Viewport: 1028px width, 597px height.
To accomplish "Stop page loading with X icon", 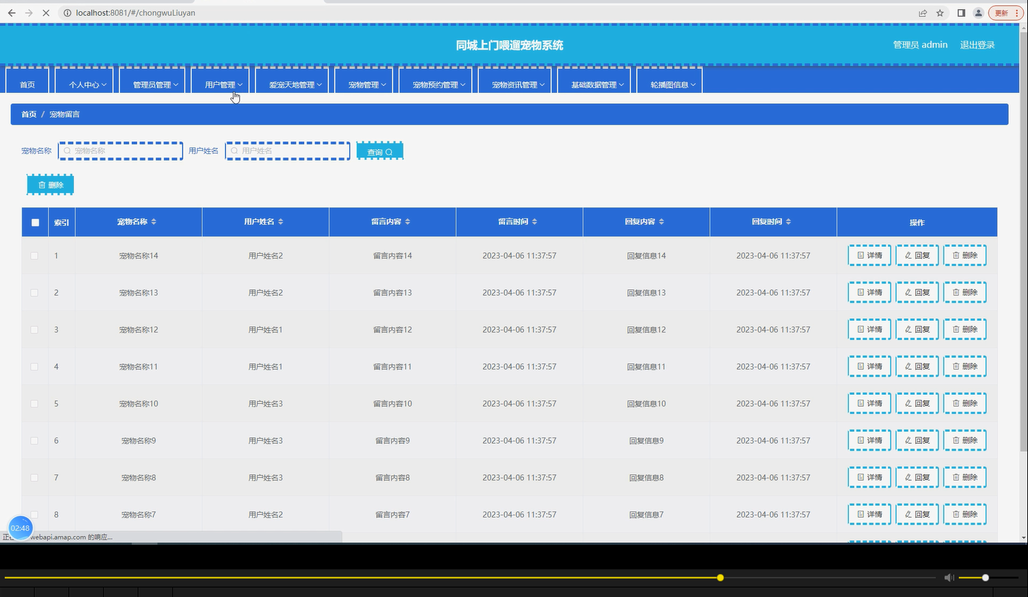I will pyautogui.click(x=45, y=13).
